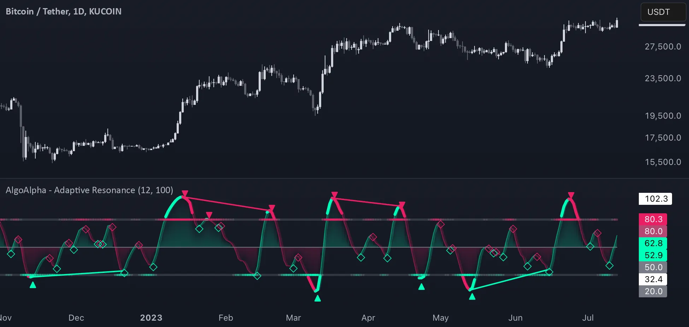Click the Bitcoin / Tether chart title
Image resolution: width=689 pixels, height=327 pixels.
(x=64, y=11)
